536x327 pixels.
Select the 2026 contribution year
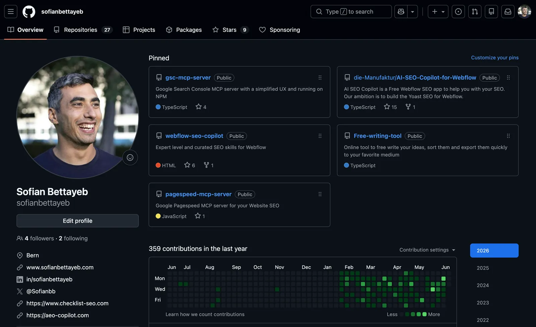tap(494, 251)
